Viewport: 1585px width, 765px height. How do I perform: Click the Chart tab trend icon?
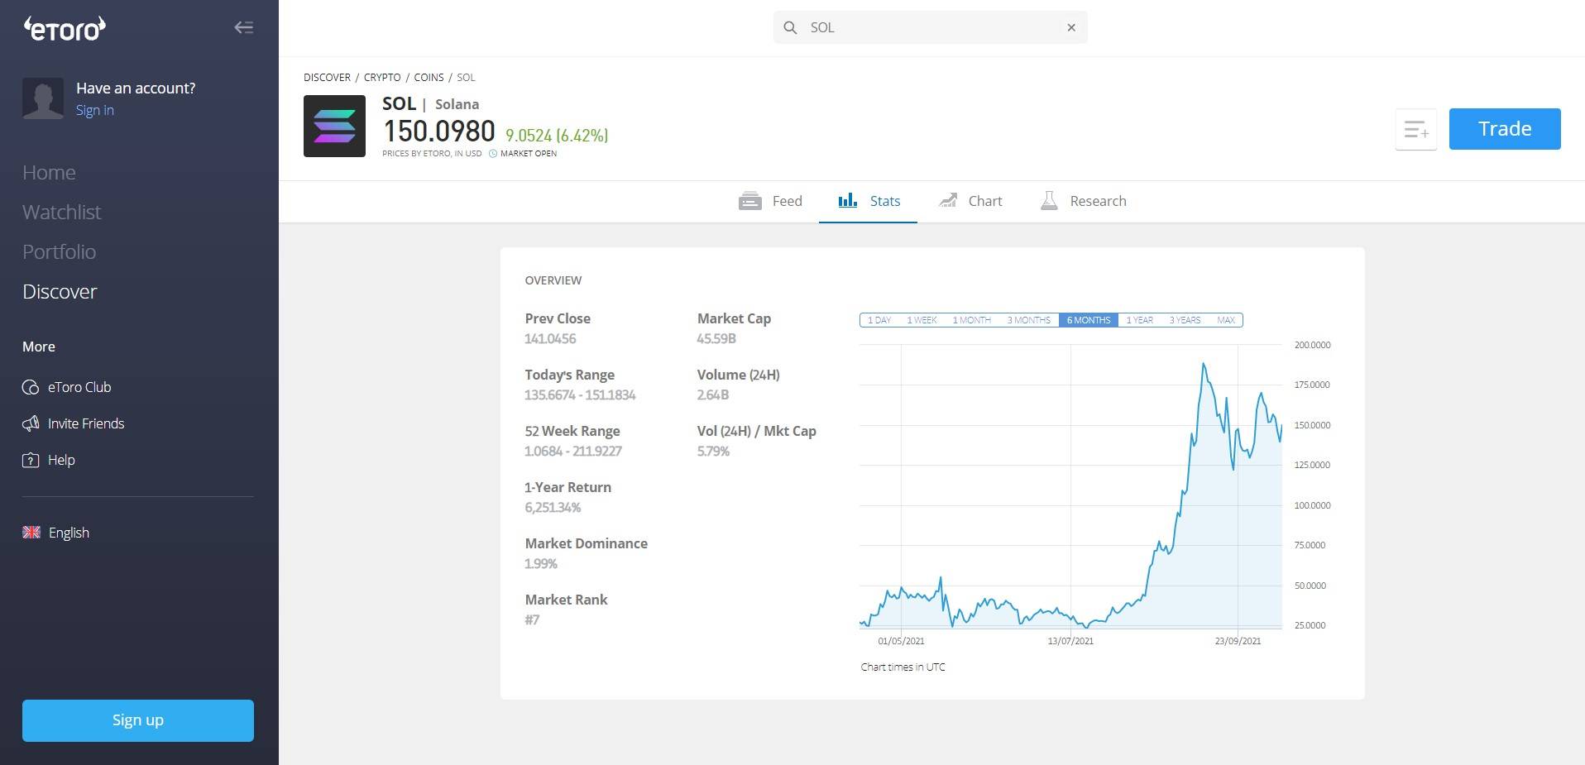[948, 200]
